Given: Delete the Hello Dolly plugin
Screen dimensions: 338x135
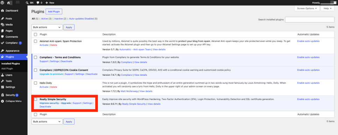Looking at the screenshot, I should pyautogui.click(x=54, y=87).
